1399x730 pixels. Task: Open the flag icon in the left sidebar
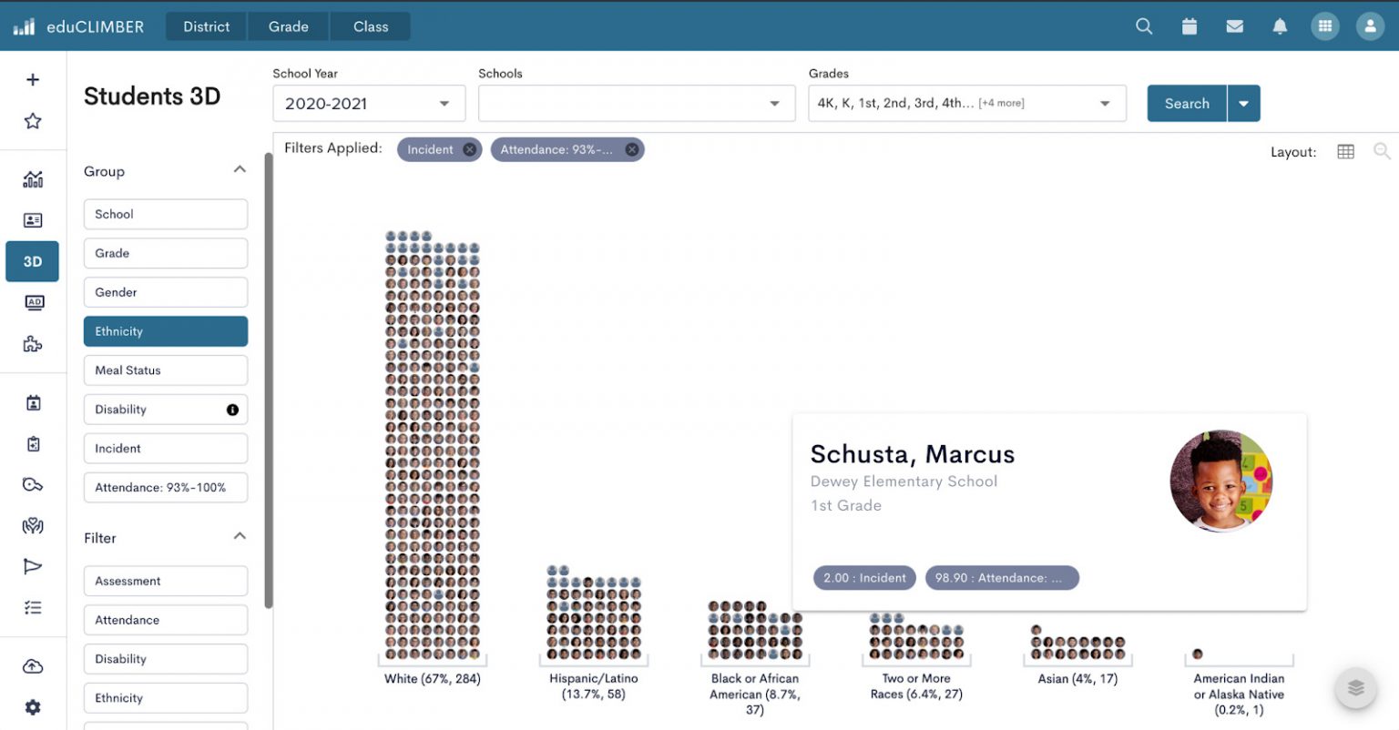pyautogui.click(x=33, y=566)
